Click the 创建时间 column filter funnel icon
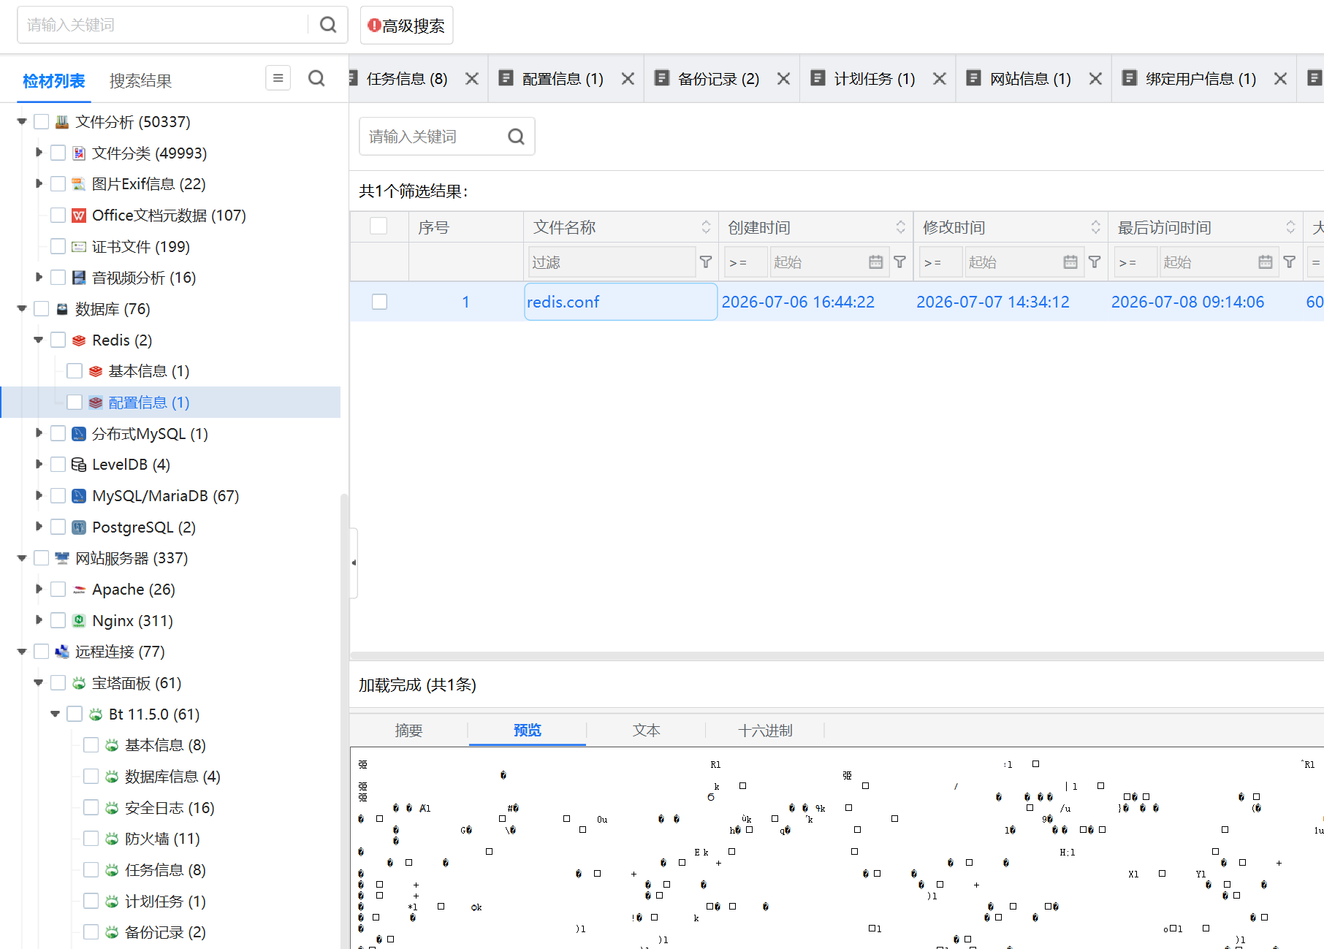The height and width of the screenshot is (949, 1324). point(900,262)
